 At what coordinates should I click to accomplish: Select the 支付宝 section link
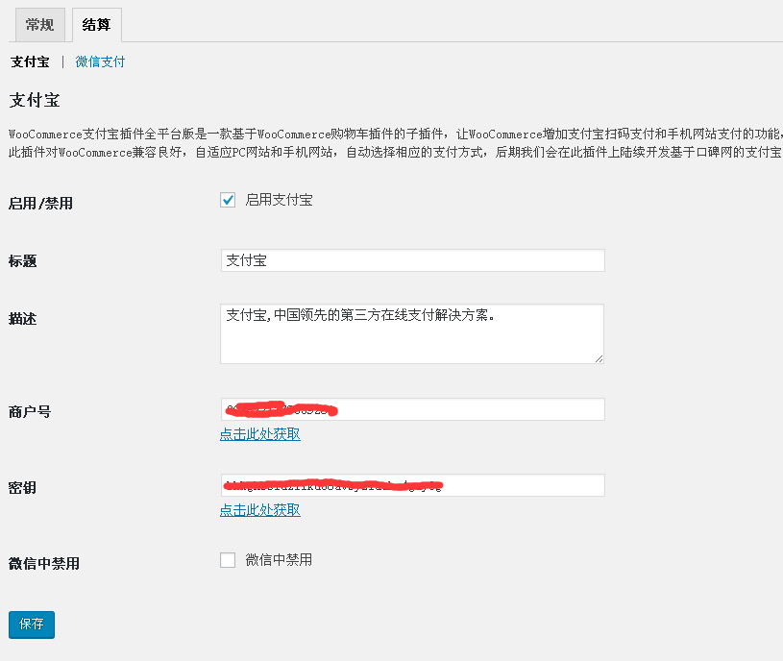point(30,61)
